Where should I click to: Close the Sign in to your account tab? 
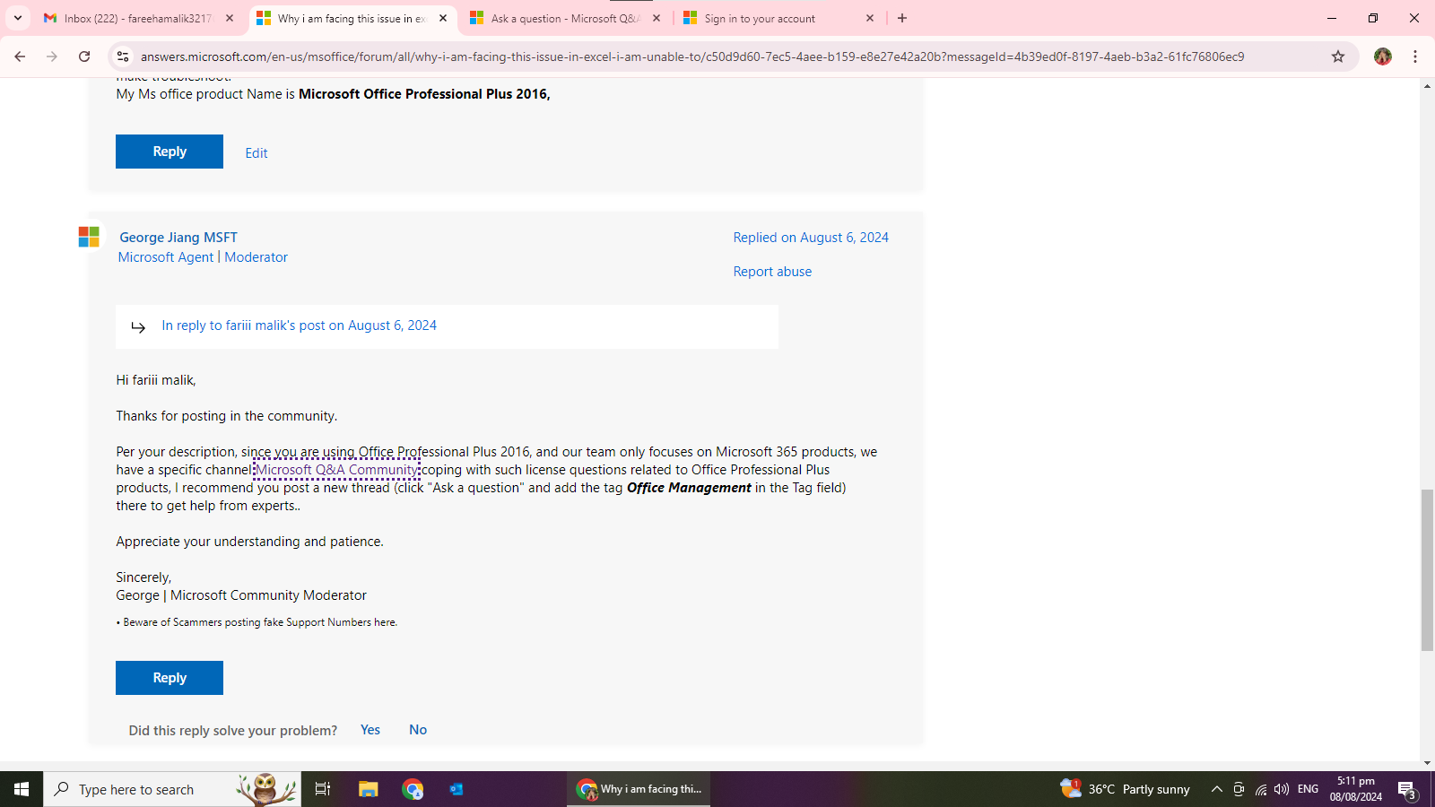click(870, 18)
